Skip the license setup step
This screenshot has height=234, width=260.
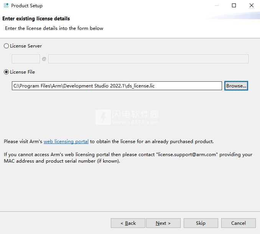click(x=201, y=223)
